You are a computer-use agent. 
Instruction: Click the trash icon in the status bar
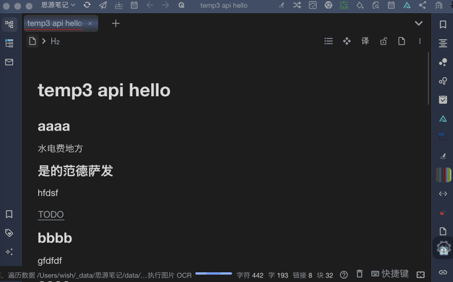pos(359,273)
